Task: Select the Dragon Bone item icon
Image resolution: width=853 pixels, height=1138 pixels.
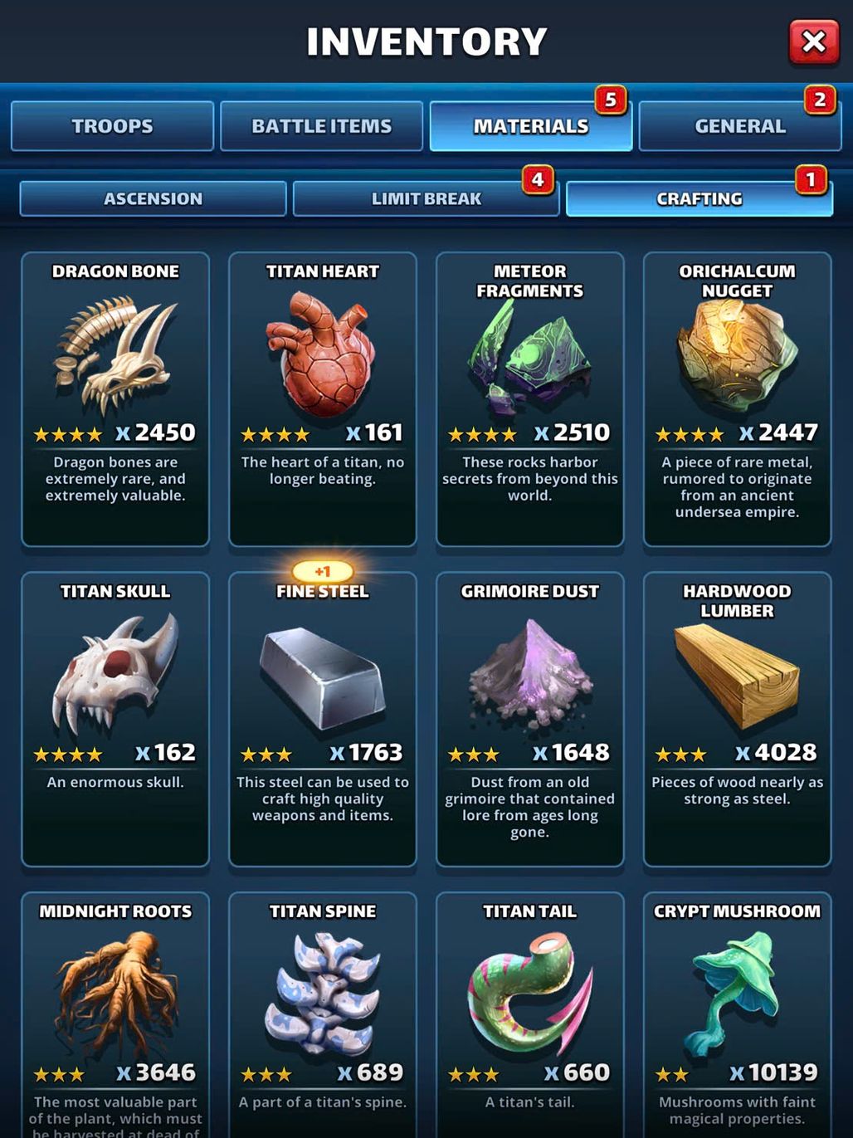Action: coord(115,357)
